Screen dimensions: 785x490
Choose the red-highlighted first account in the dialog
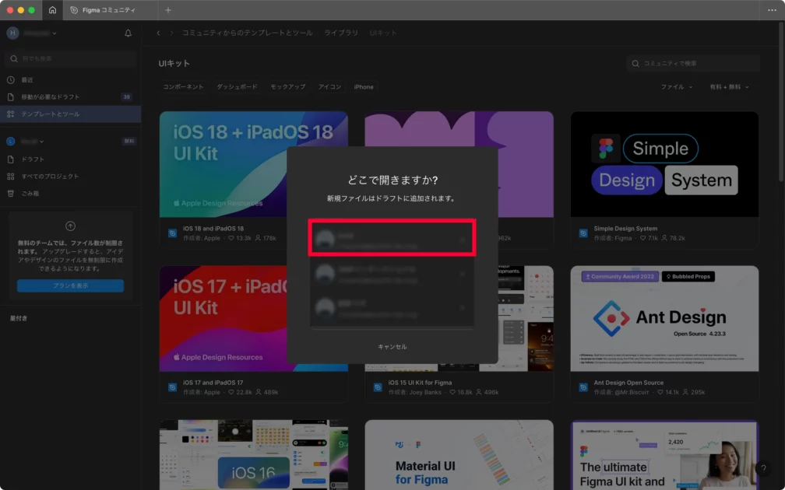click(x=392, y=238)
